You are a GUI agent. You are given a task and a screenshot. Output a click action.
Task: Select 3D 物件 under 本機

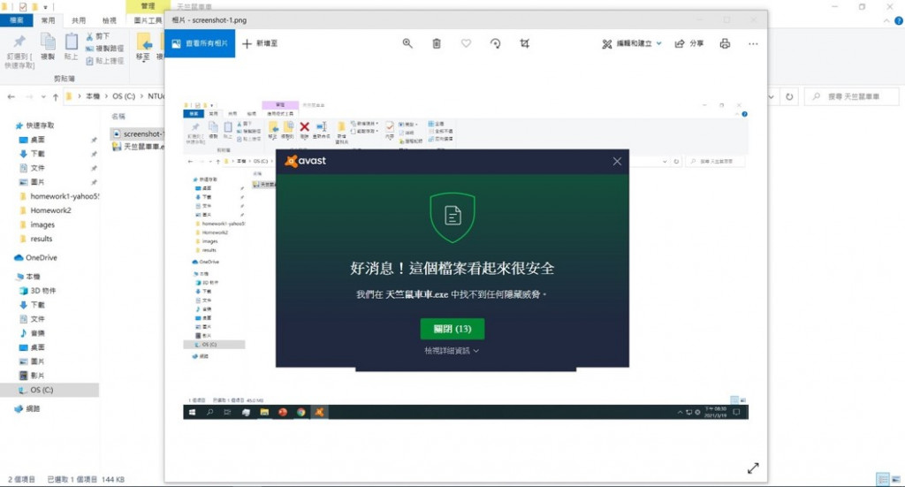click(x=38, y=291)
